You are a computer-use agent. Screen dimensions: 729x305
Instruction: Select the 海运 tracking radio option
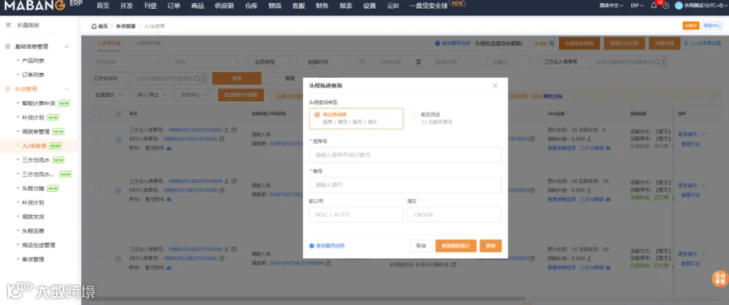(317, 114)
